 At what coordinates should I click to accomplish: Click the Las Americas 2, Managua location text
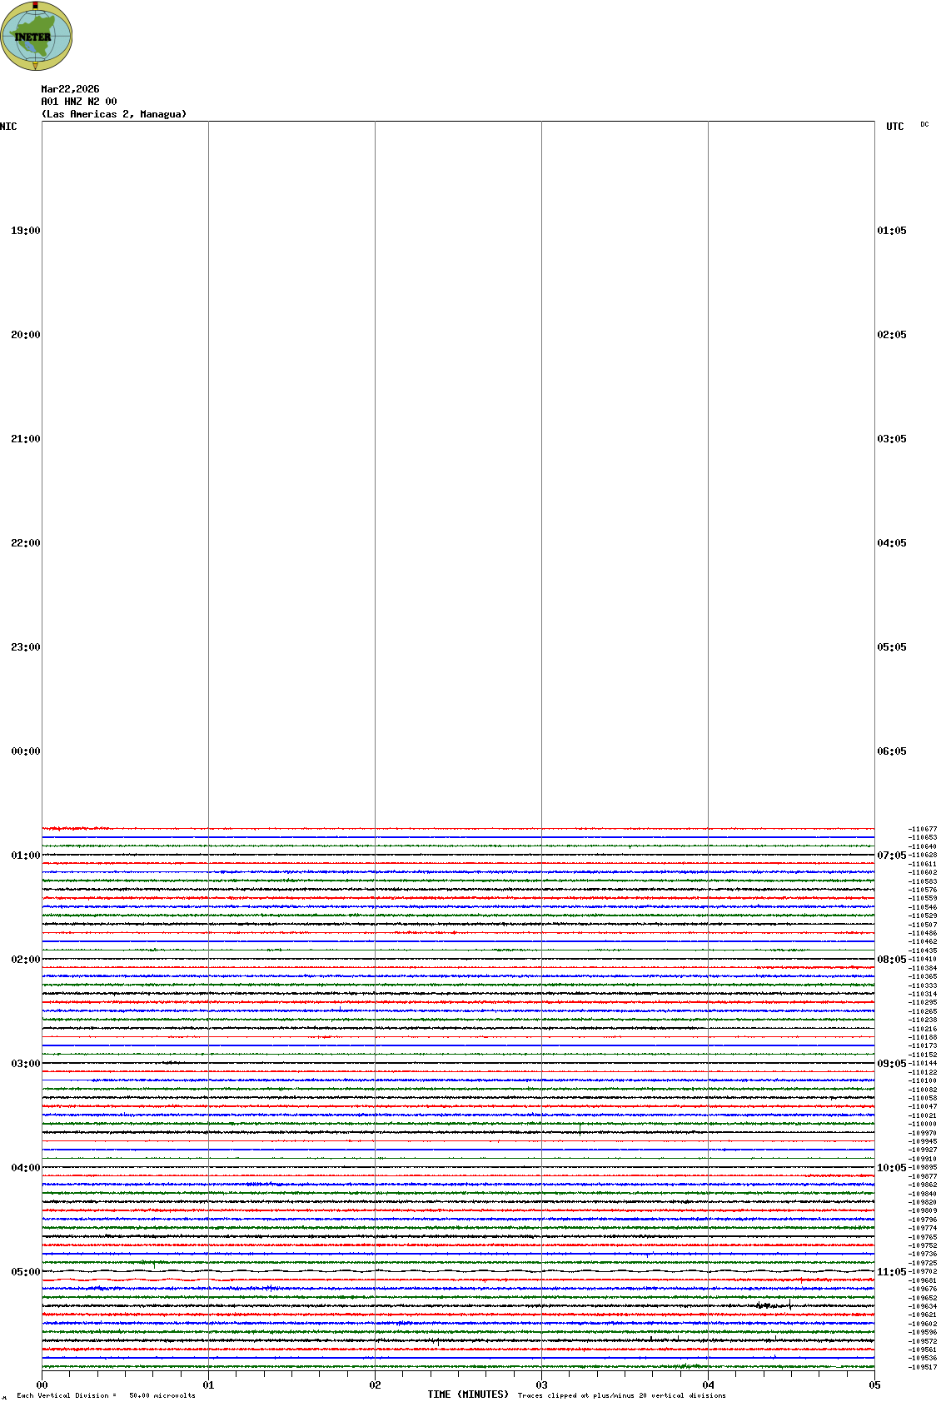coord(114,114)
